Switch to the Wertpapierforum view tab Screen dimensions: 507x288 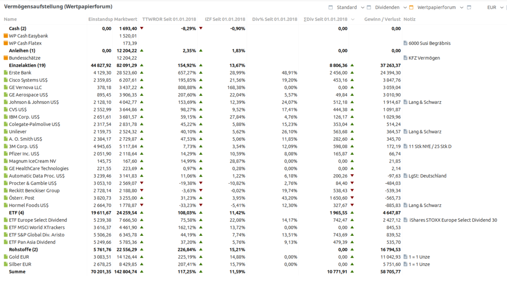tap(437, 8)
